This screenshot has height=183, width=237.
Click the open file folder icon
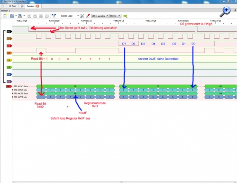[x=12, y=16]
